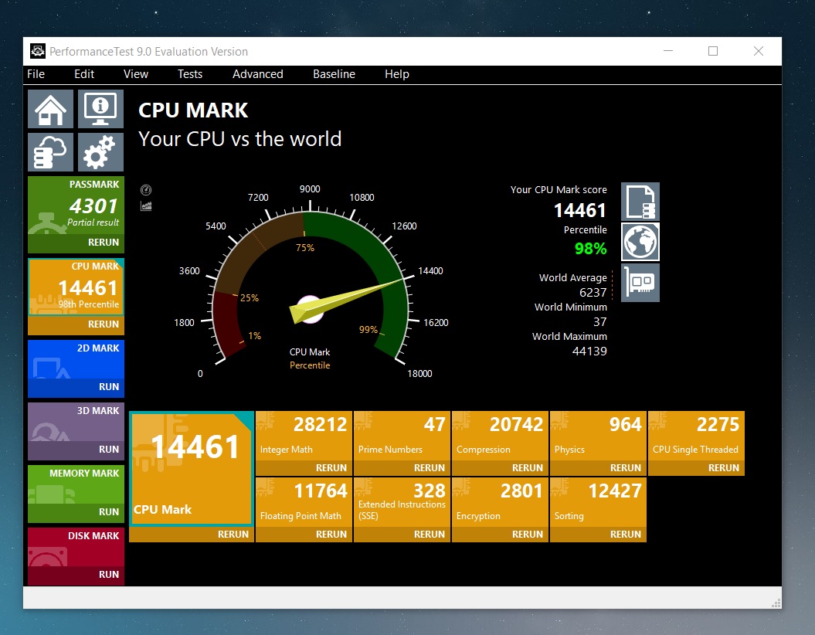
Task: Open the settings gears icon
Action: click(101, 151)
